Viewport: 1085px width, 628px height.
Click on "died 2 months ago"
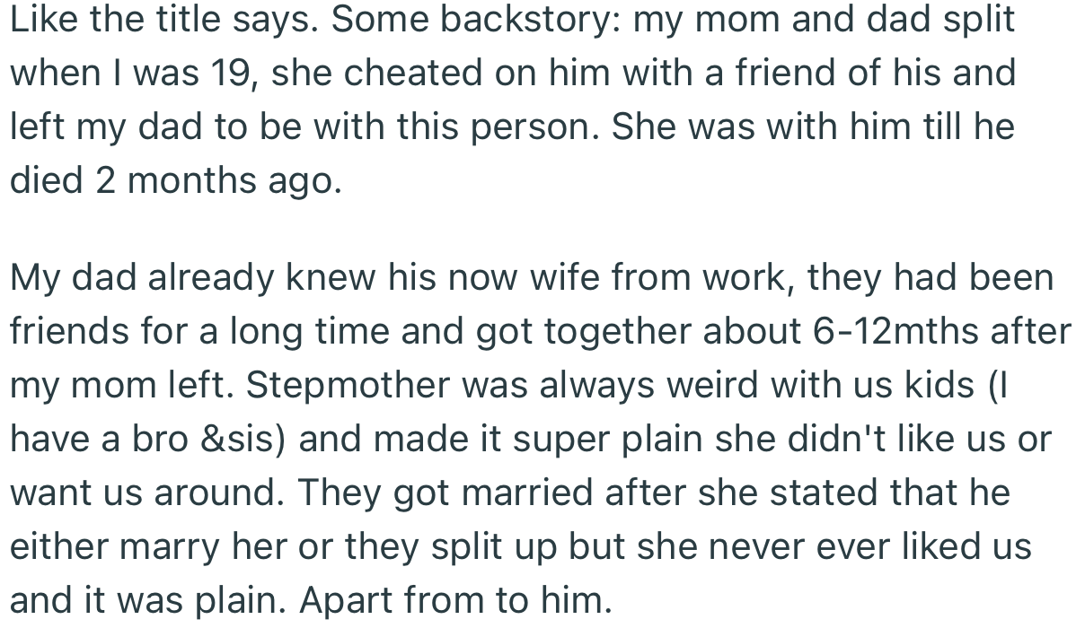(175, 181)
